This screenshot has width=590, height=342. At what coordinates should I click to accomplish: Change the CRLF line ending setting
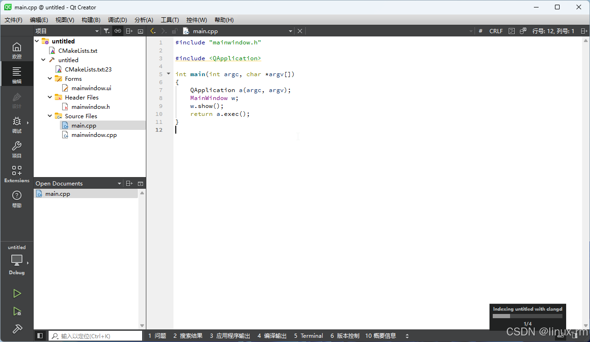point(496,31)
